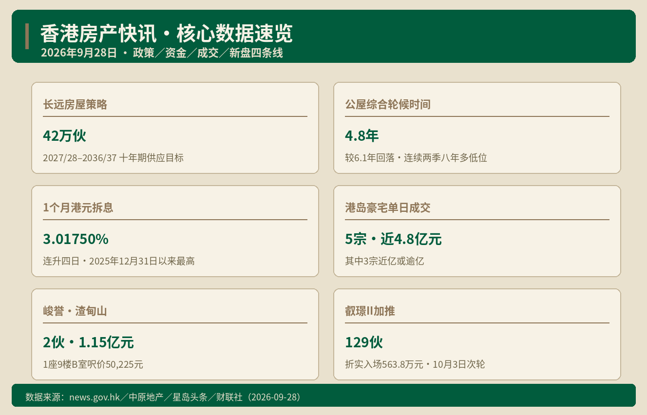Select the 公屋综合轮候时间 card heading
Viewport: 647px width, 415px height.
388,104
